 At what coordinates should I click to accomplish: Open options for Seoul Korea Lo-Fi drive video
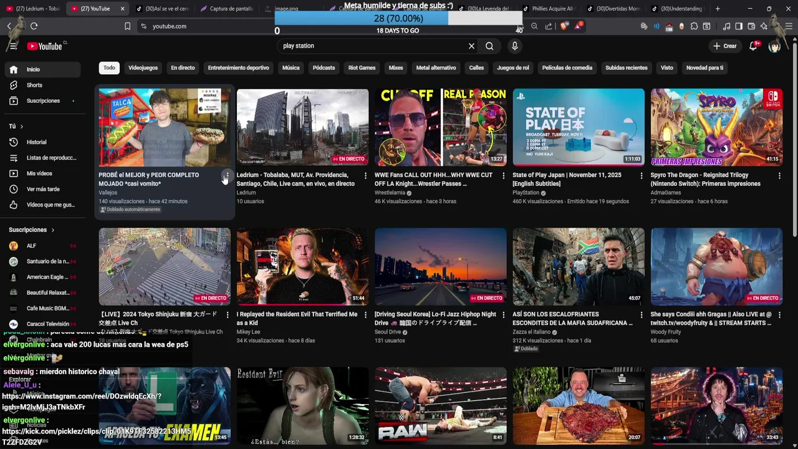pos(503,315)
